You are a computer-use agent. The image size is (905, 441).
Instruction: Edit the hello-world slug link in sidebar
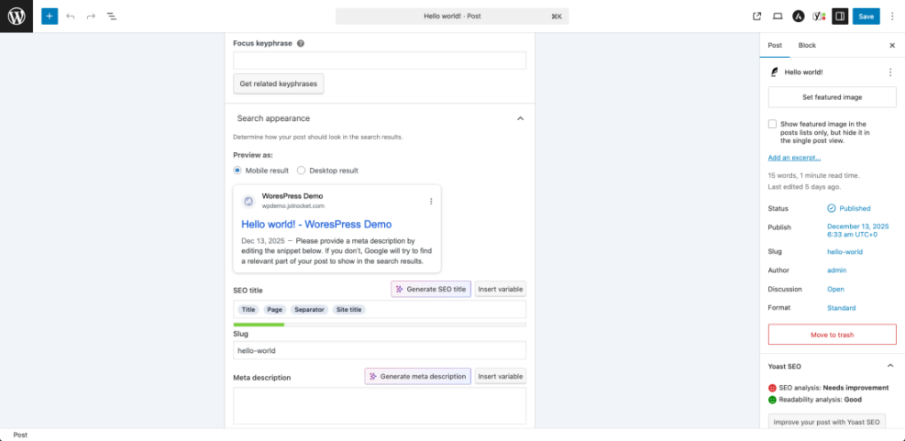click(844, 251)
